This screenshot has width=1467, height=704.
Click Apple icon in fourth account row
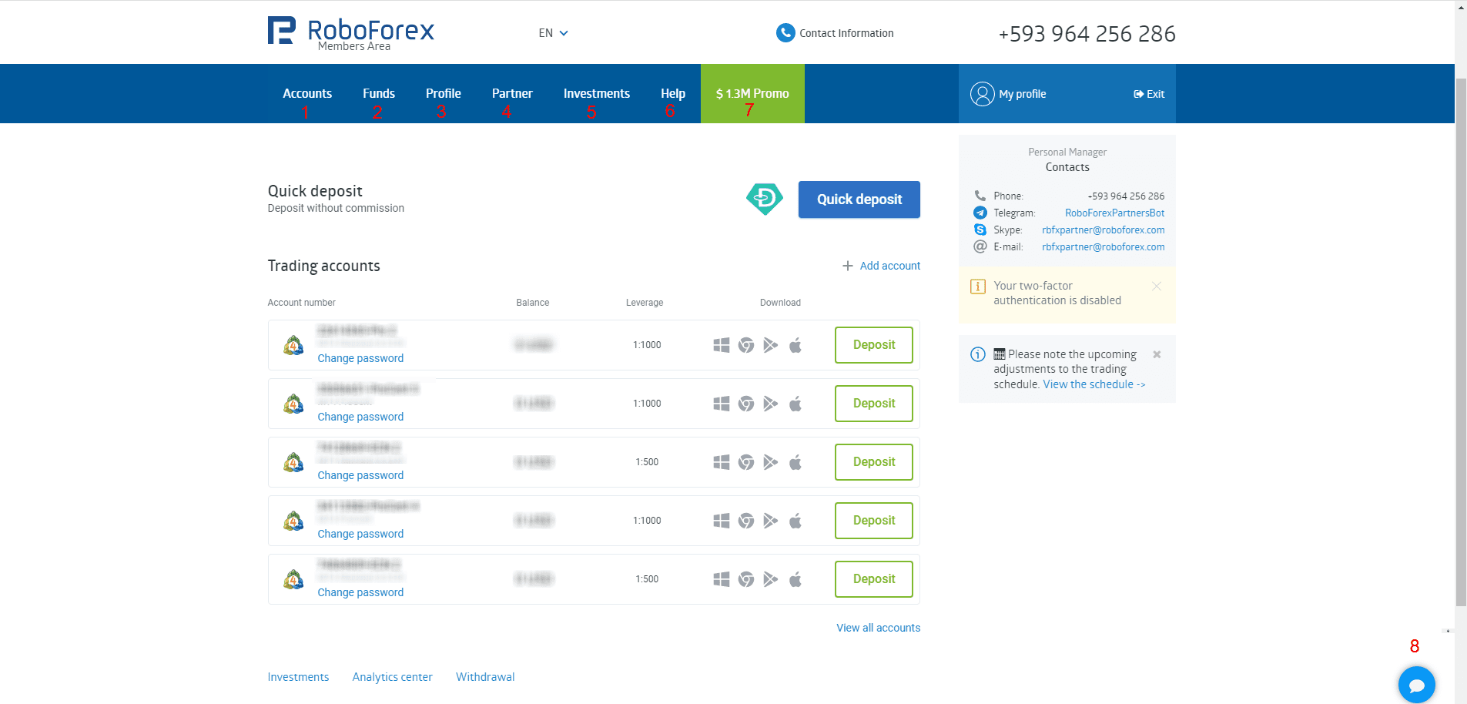pyautogui.click(x=795, y=521)
